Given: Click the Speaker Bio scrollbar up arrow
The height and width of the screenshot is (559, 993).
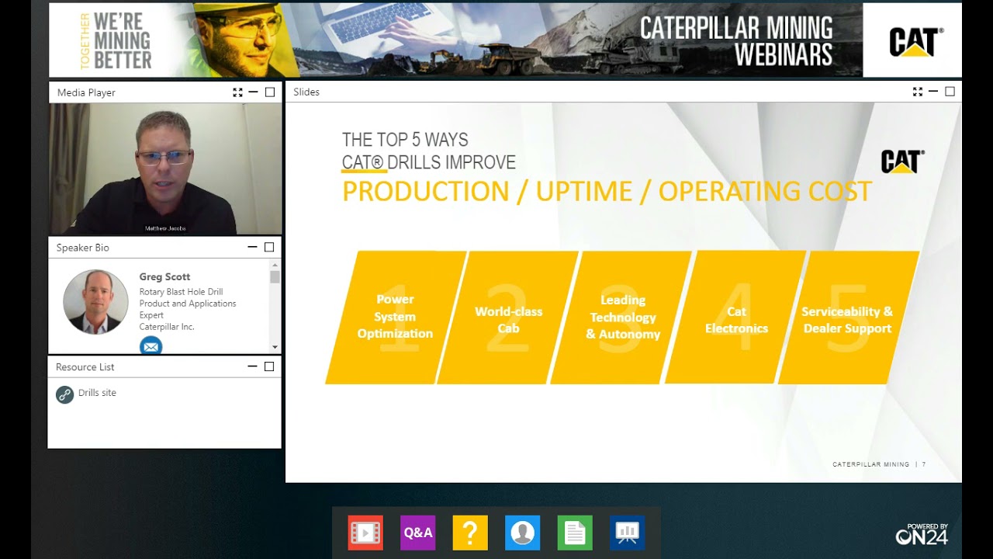Looking at the screenshot, I should click(x=275, y=265).
